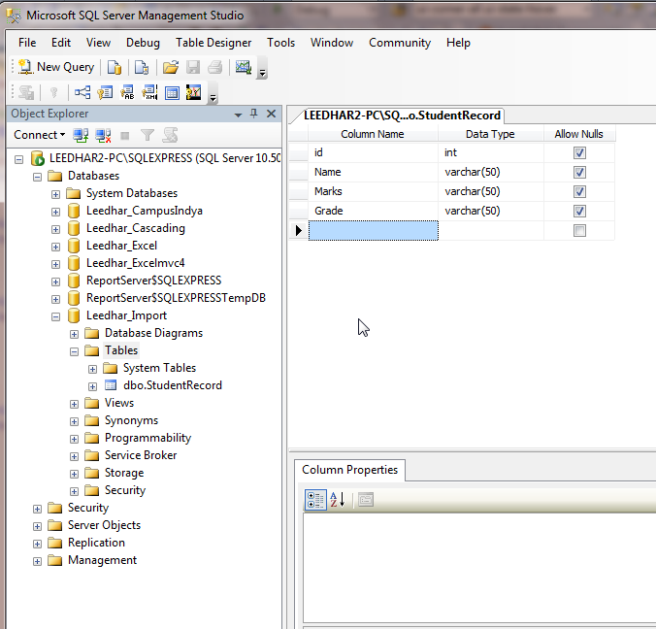
Task: Click the id column name cell
Action: point(374,152)
